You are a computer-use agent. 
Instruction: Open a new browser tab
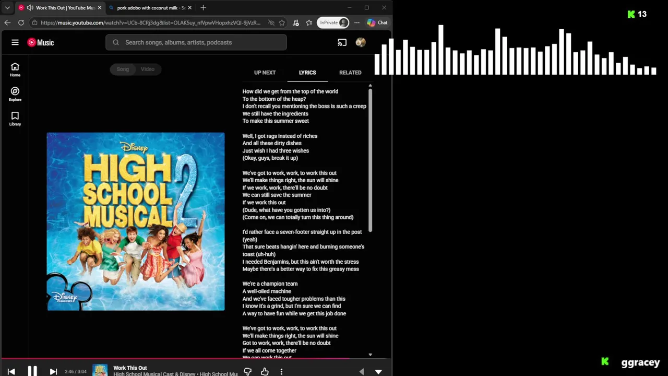[204, 8]
